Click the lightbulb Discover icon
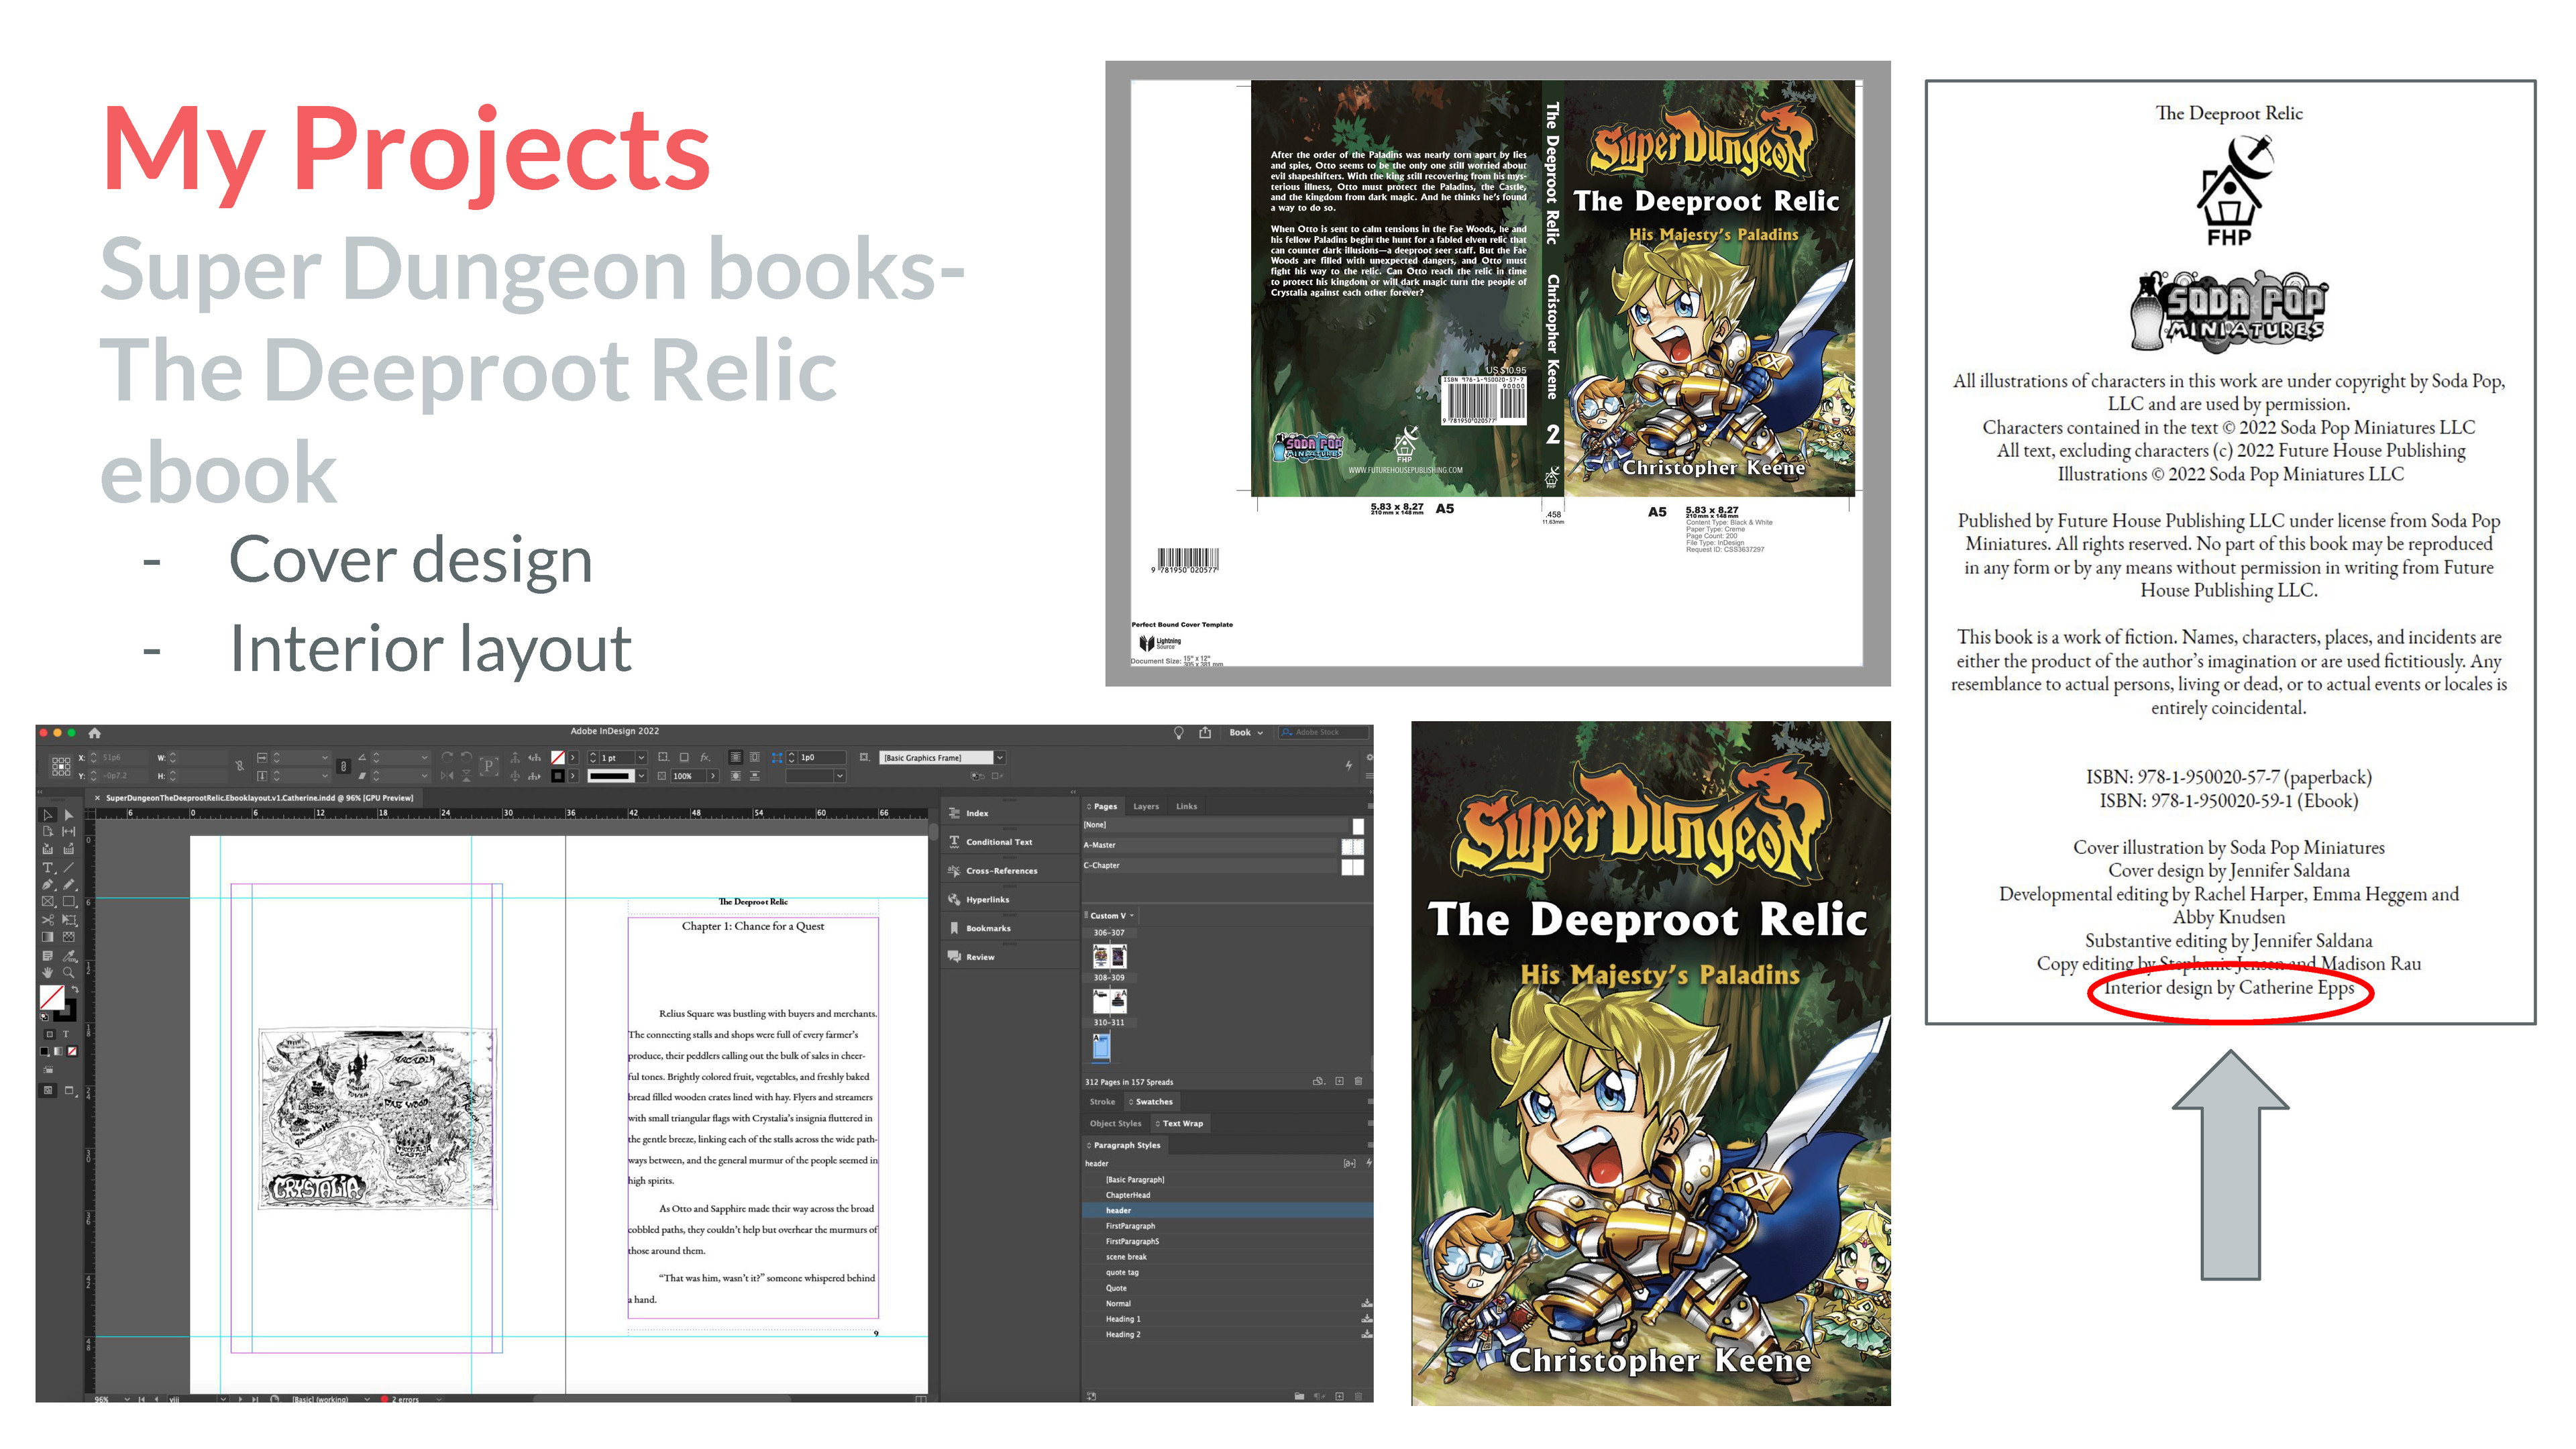This screenshot has width=2576, height=1449. (1178, 733)
